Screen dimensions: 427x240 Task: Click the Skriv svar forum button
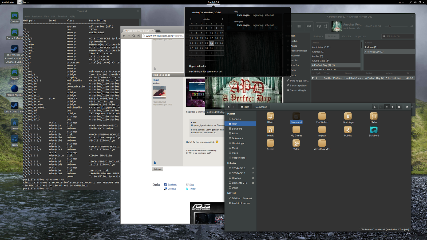tap(158, 169)
